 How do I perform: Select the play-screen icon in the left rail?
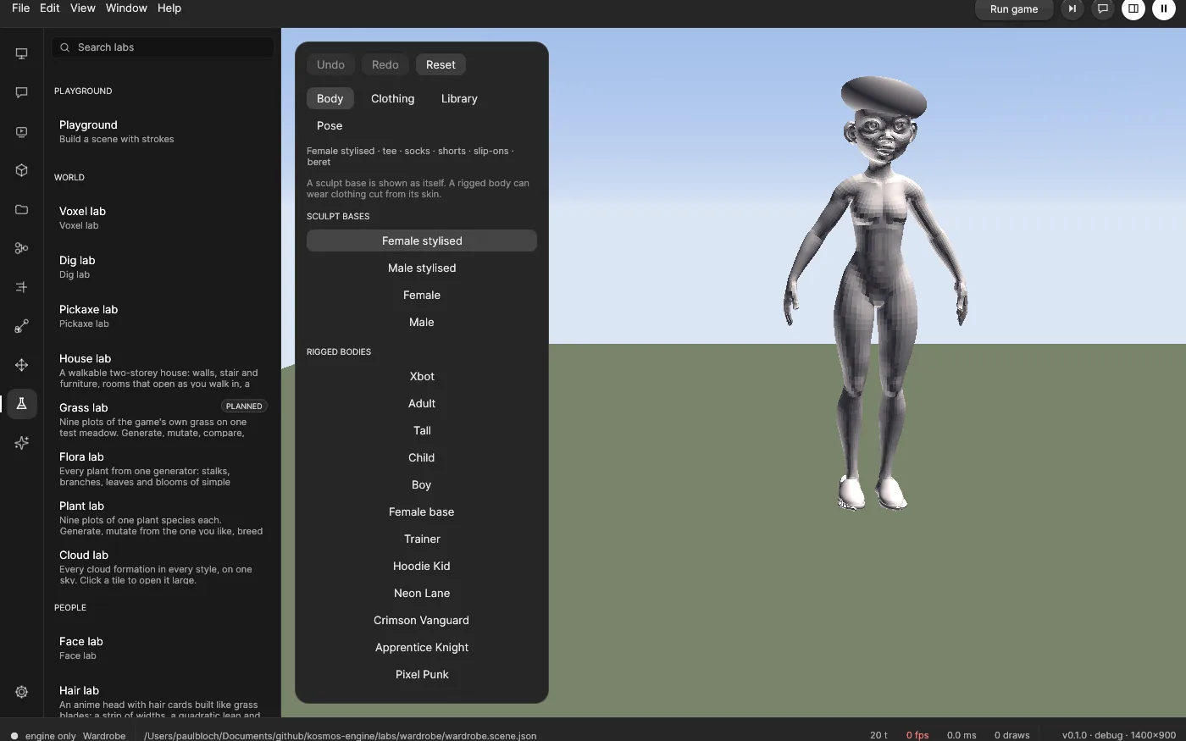(22, 131)
